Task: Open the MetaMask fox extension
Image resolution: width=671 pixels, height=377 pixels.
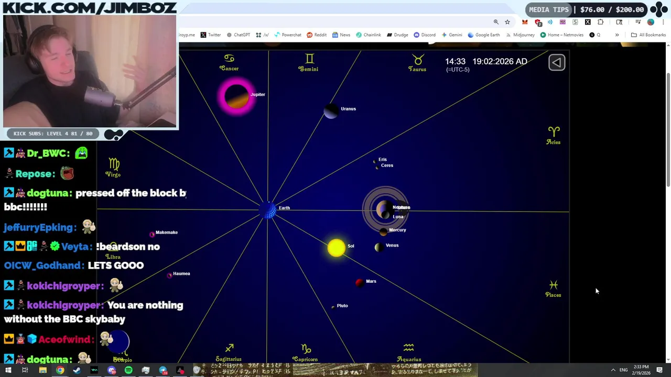Action: pyautogui.click(x=525, y=22)
